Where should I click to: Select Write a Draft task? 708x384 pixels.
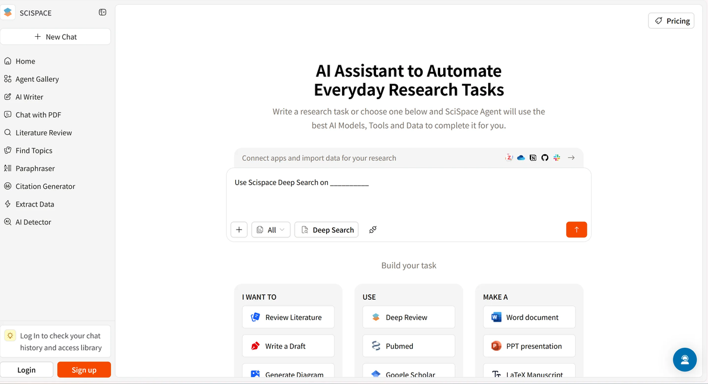[288, 346]
